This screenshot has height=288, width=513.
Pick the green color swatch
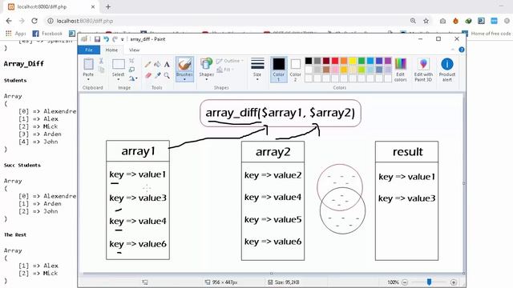click(362, 61)
